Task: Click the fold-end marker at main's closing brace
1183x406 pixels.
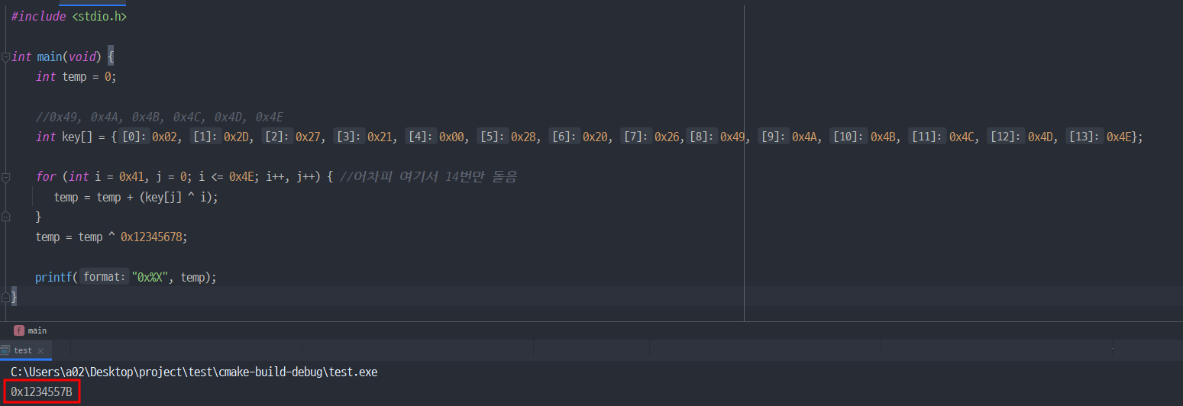Action: click(5, 296)
